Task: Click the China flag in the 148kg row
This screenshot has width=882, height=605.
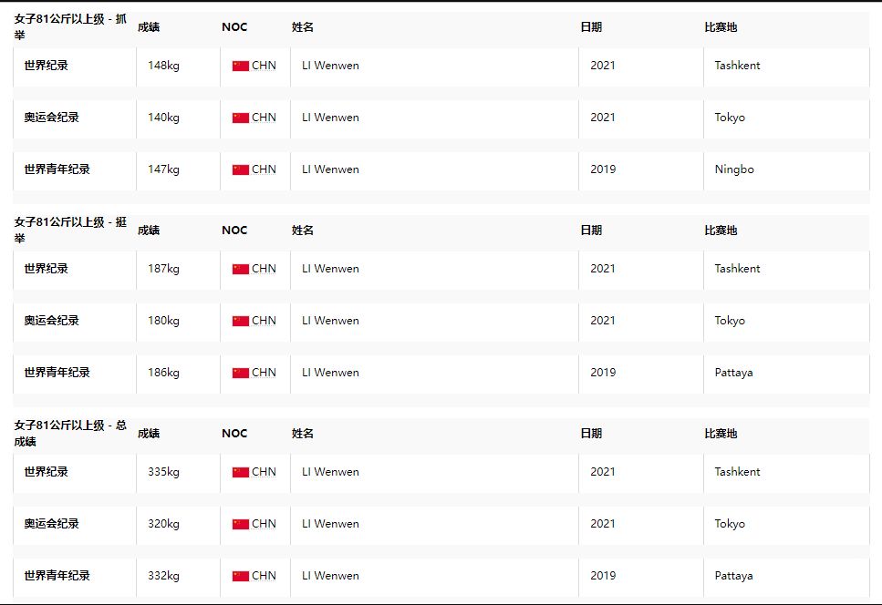Action: [240, 66]
